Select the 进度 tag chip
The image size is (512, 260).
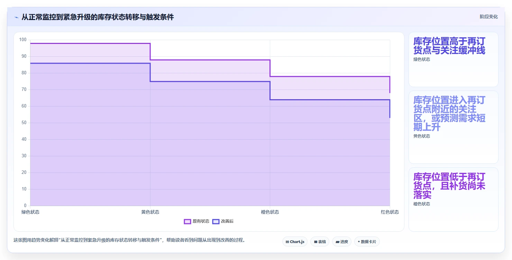(x=342, y=242)
